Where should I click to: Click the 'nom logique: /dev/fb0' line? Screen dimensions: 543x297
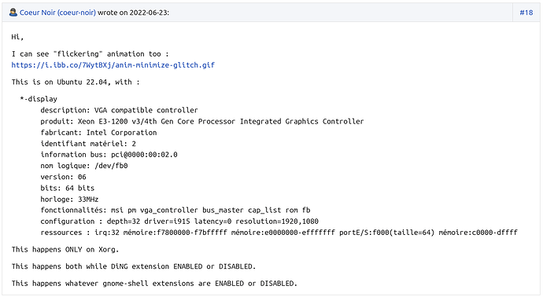84,166
